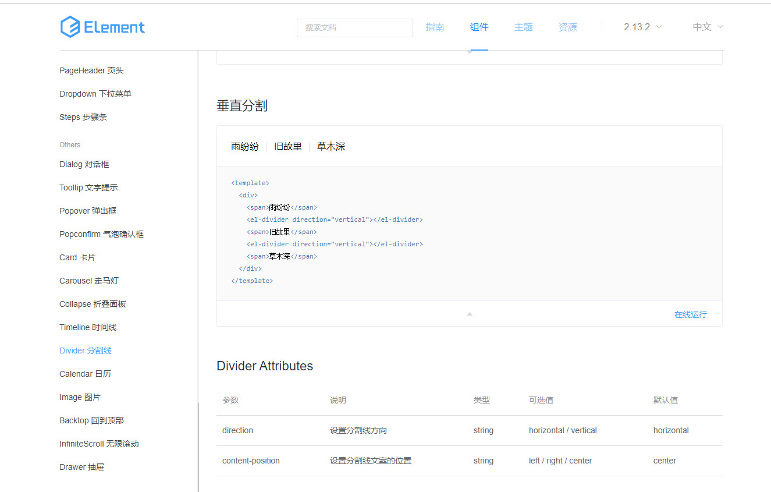Click demo text 草木深
Viewport: 771px width, 492px height.
[x=331, y=147]
